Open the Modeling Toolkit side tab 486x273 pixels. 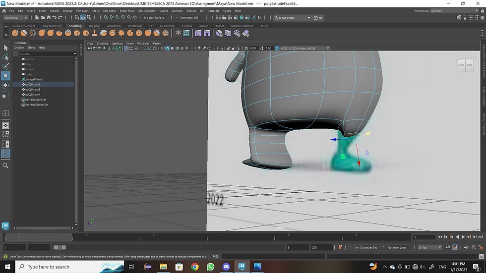pos(484,124)
